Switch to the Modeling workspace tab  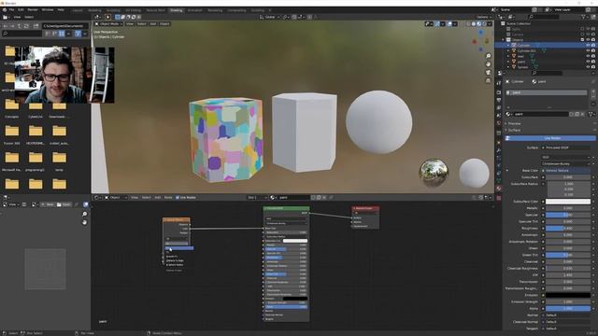click(x=94, y=10)
